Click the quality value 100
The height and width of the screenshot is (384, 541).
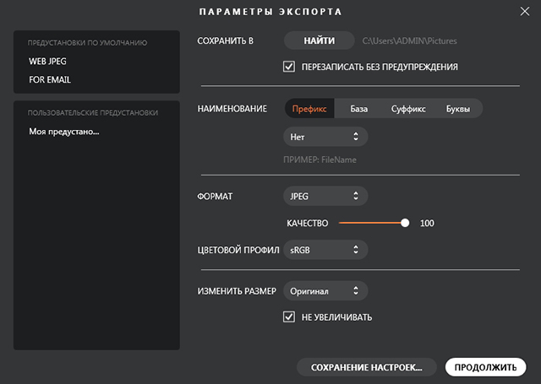[427, 224]
